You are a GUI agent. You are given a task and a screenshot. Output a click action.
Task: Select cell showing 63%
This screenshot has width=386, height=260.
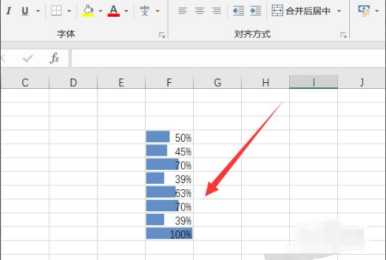click(x=170, y=192)
